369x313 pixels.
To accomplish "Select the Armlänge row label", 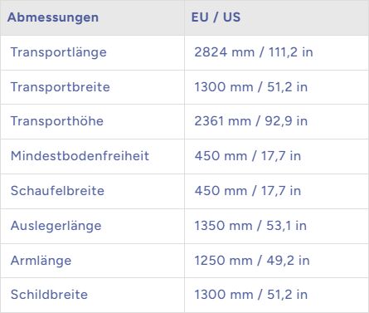I will 41,261.
